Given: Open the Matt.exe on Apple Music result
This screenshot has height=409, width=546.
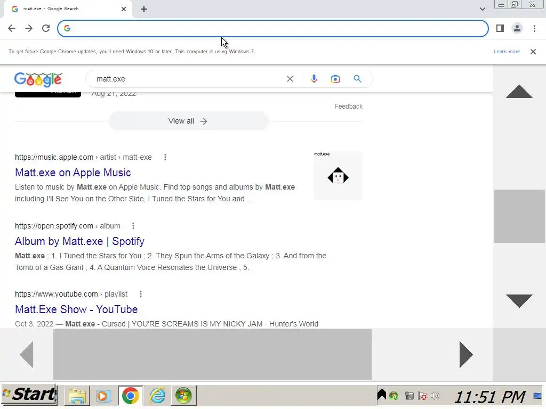Looking at the screenshot, I should [73, 173].
